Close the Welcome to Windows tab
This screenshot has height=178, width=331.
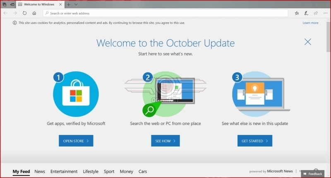60,5
